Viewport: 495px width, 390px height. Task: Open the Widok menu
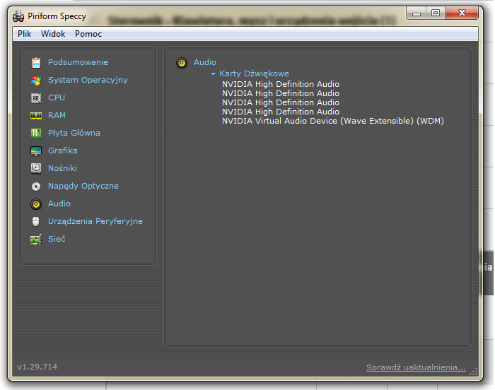click(x=53, y=34)
